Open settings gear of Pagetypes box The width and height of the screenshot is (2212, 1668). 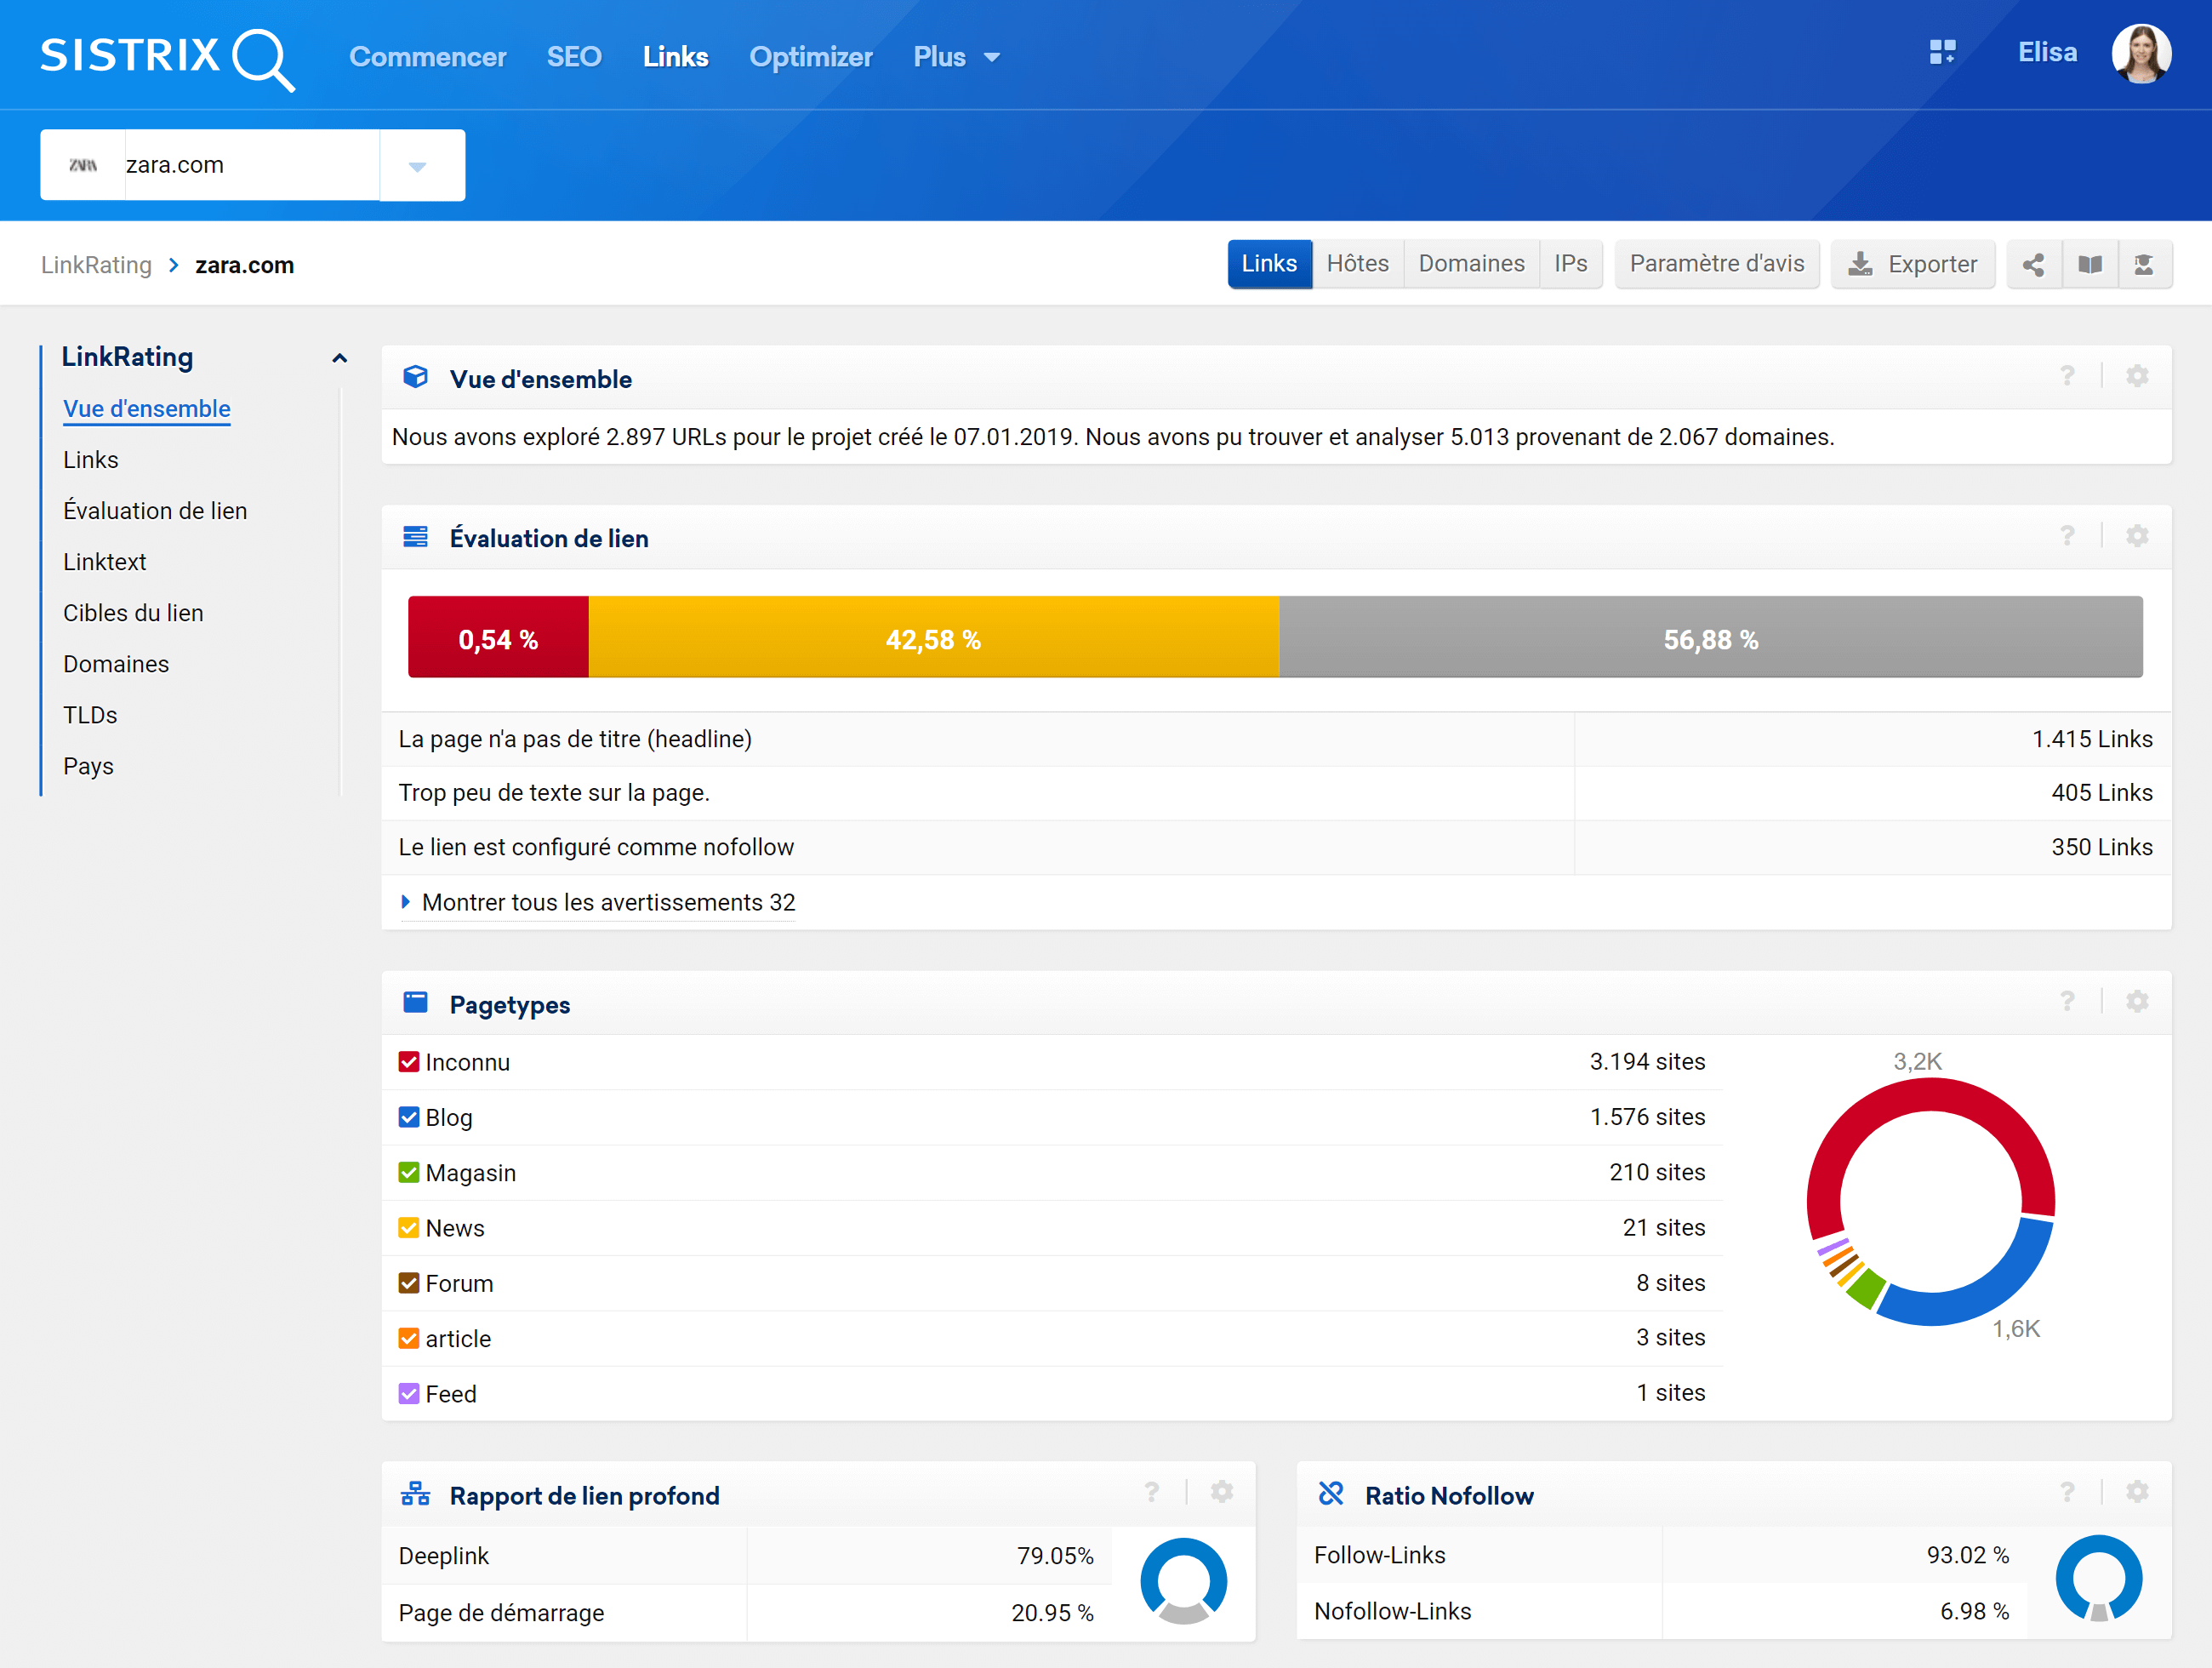pyautogui.click(x=2137, y=1002)
